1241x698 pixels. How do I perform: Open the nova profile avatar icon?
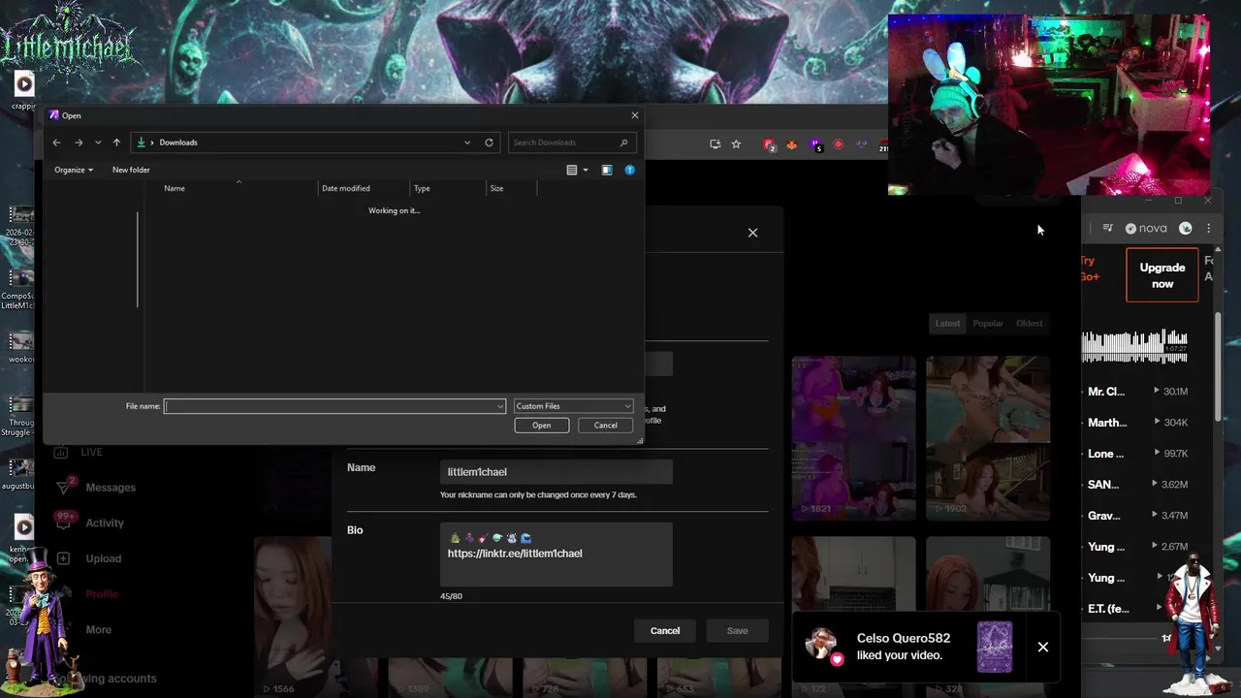click(x=1185, y=229)
